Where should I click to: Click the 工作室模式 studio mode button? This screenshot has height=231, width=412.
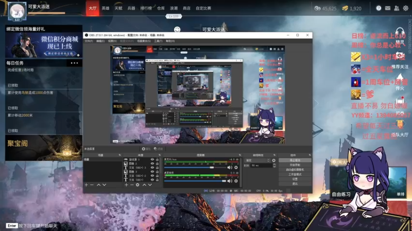[x=295, y=175]
